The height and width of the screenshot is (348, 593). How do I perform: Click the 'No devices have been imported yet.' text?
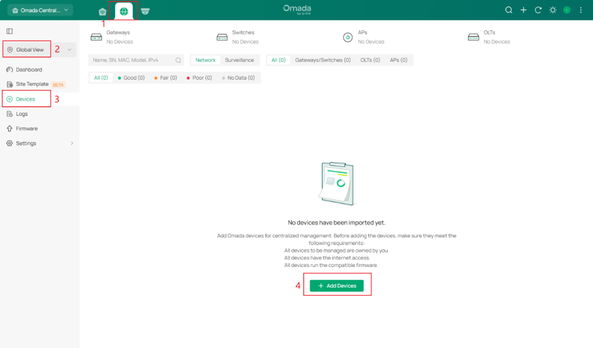[x=336, y=222]
